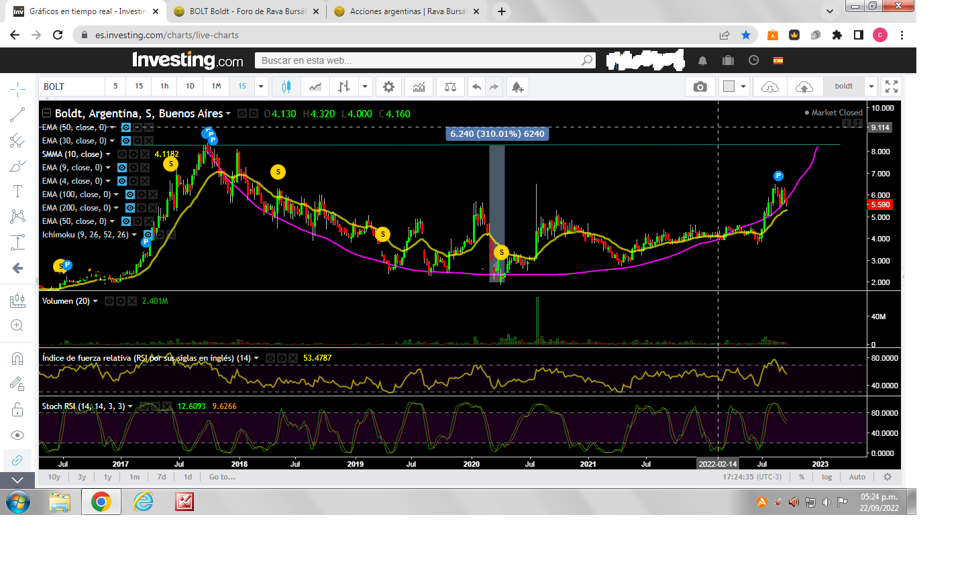The width and height of the screenshot is (966, 574).
Task: Select the pitchfork drawing tool
Action: [x=17, y=140]
